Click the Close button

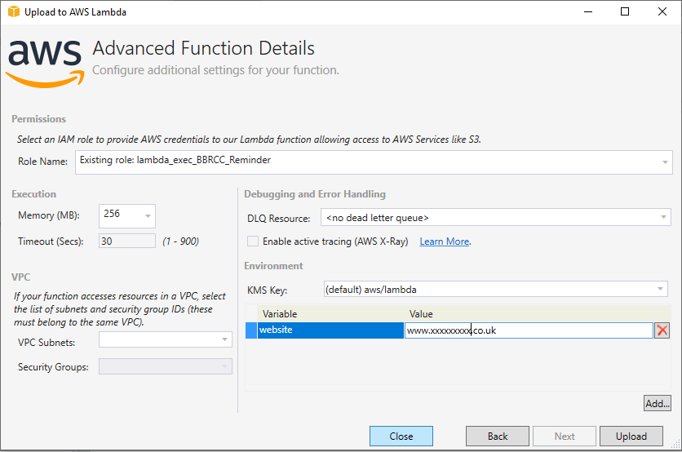[x=401, y=436]
